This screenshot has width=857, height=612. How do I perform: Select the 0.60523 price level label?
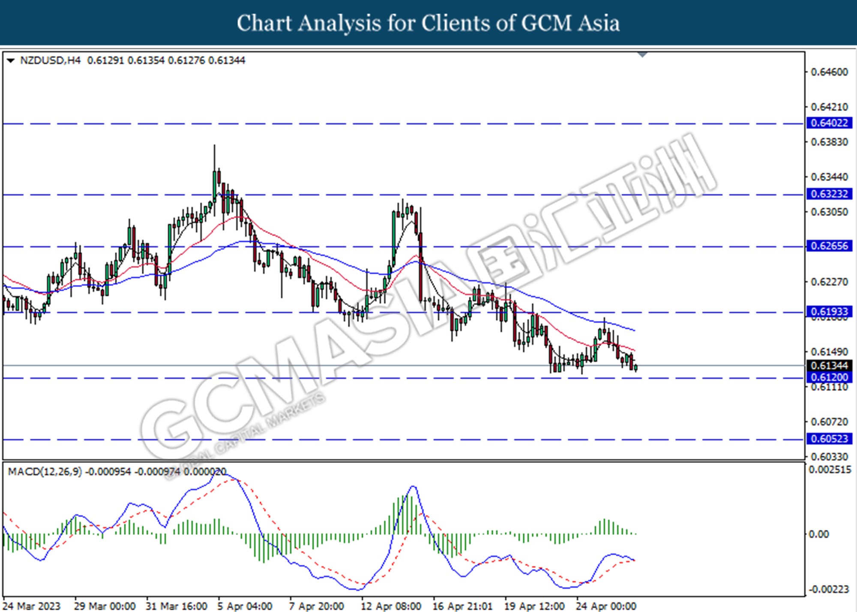829,439
